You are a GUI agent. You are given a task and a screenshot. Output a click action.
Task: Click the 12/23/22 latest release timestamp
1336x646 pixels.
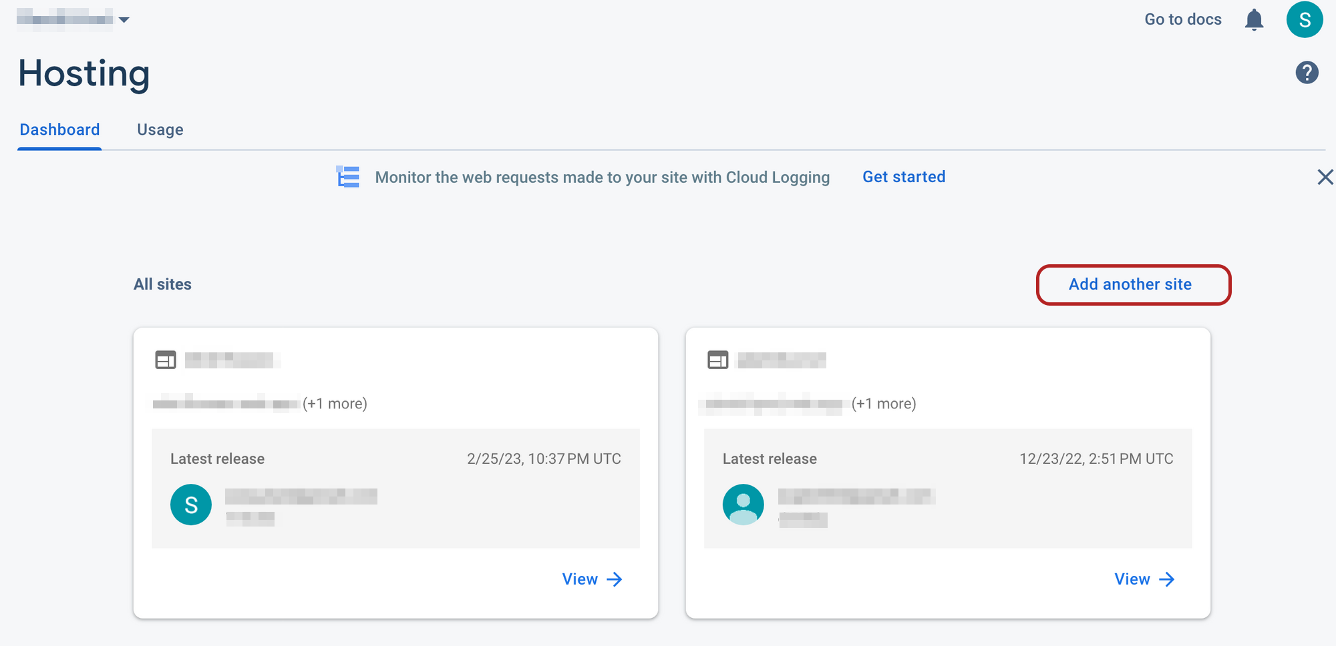1096,459
